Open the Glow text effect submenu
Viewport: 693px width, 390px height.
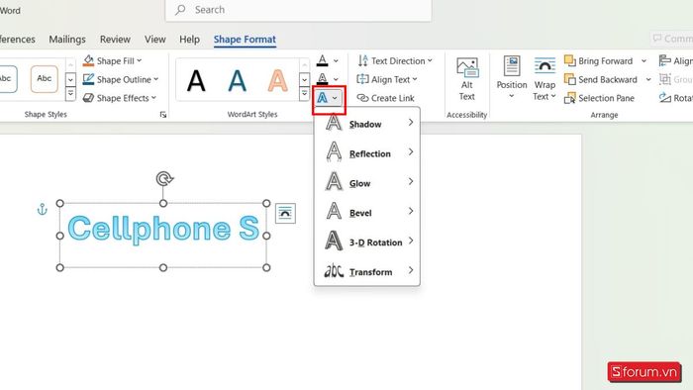(x=367, y=183)
